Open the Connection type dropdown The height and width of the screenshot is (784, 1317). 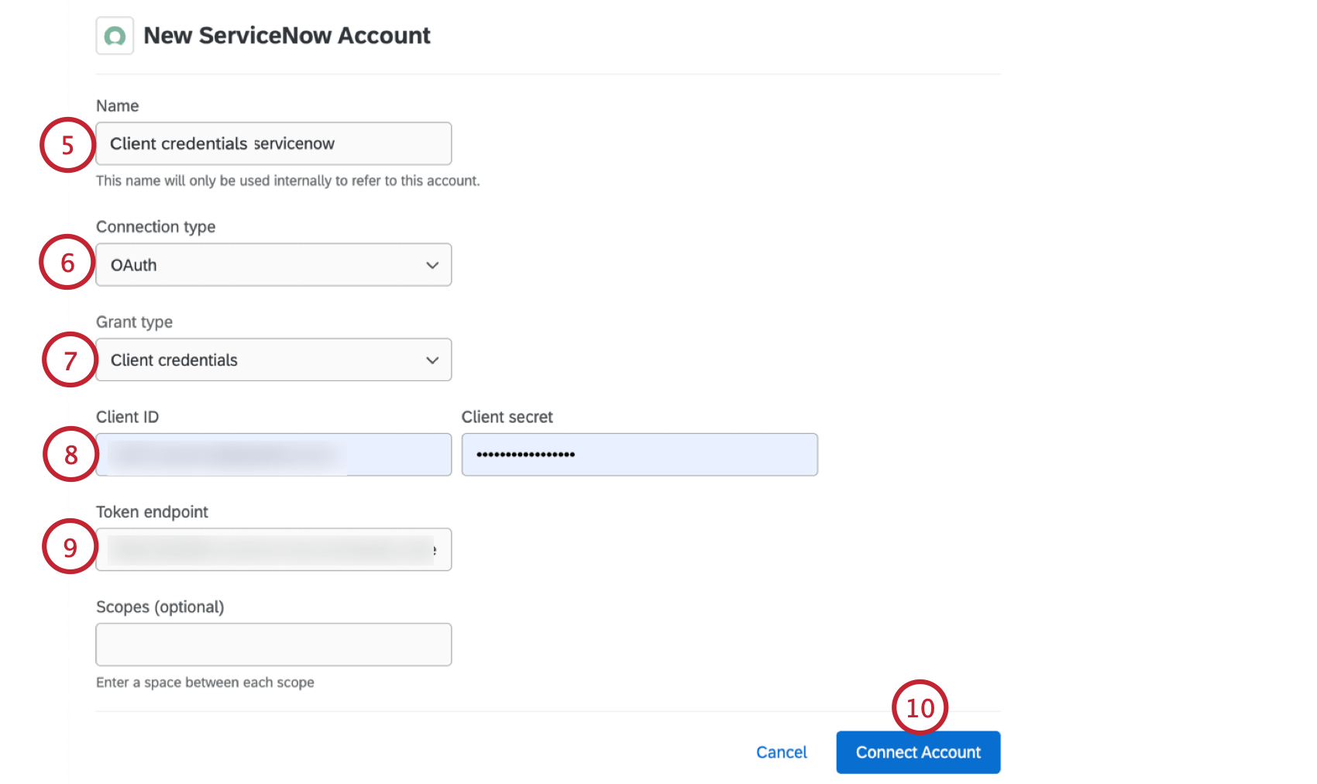(273, 264)
